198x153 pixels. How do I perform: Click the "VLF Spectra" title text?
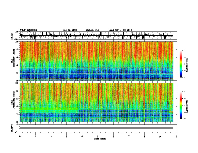tap(28, 30)
